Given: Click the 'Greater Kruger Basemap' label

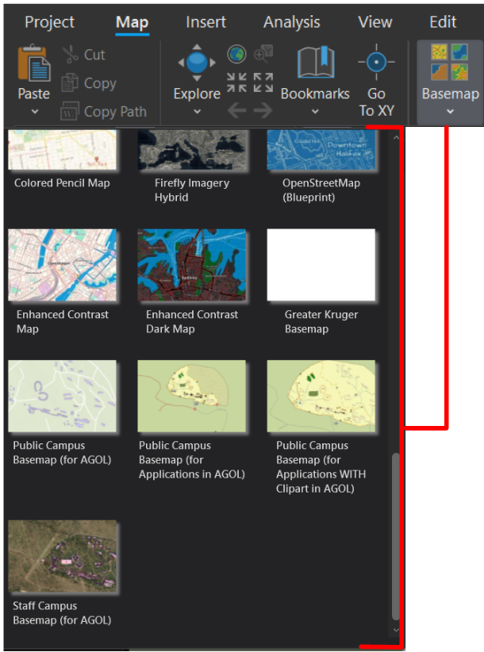Looking at the screenshot, I should 321,321.
